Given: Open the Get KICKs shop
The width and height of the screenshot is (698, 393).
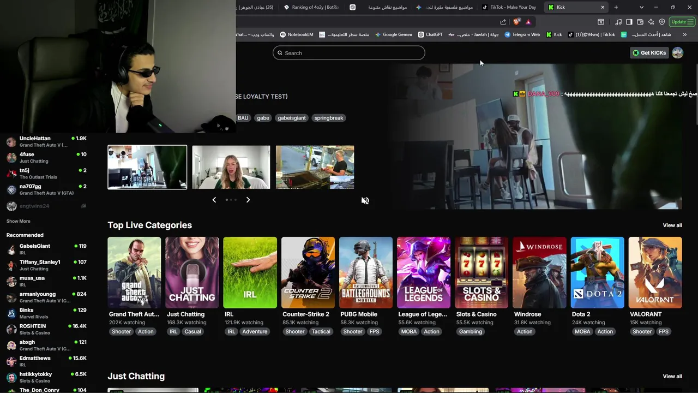Looking at the screenshot, I should coord(649,53).
